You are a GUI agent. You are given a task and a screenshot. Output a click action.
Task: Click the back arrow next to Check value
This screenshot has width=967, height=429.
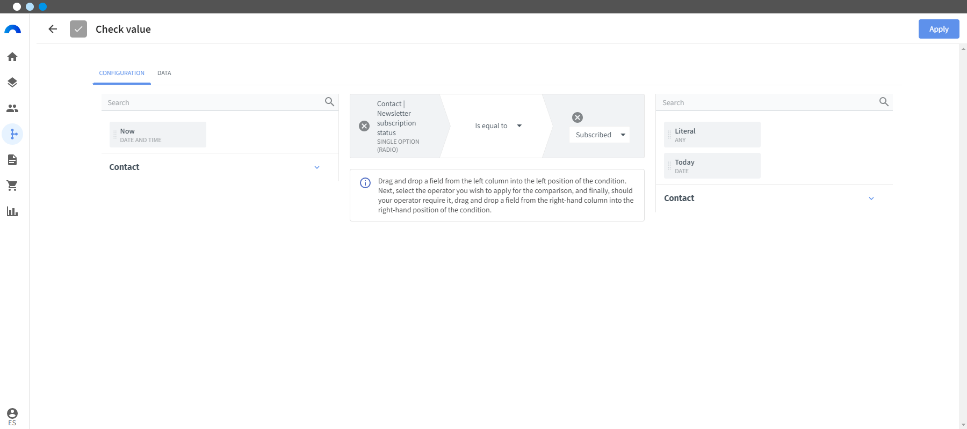point(53,29)
